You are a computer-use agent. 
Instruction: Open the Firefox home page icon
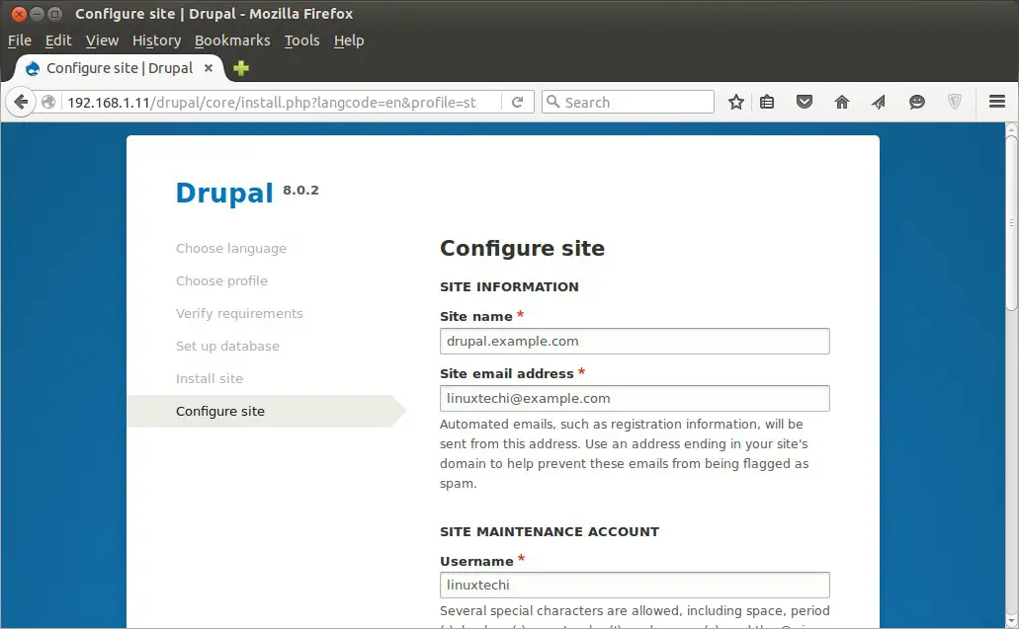[x=841, y=102]
